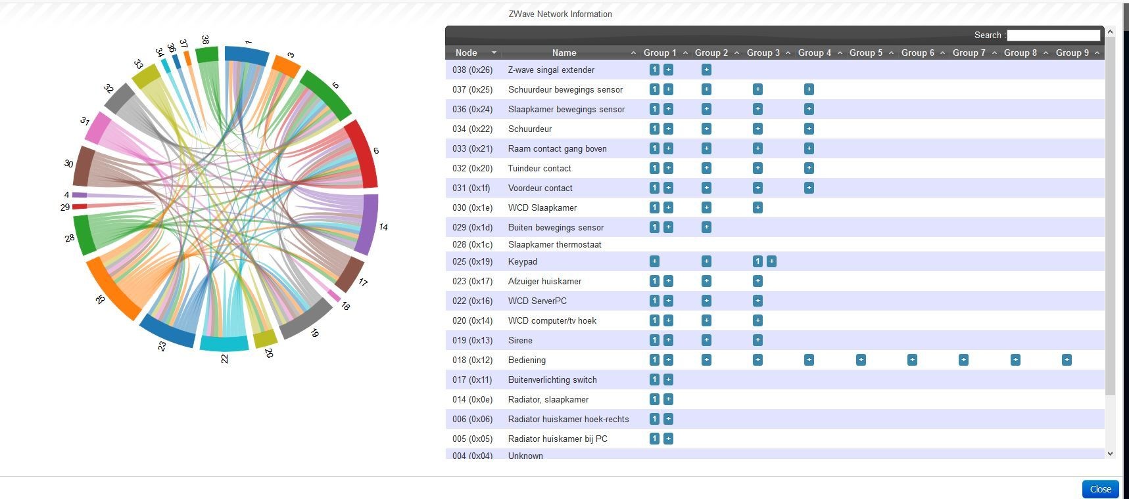Toggle the sort arrow beside the Name header
This screenshot has height=499, width=1129.
coord(633,53)
